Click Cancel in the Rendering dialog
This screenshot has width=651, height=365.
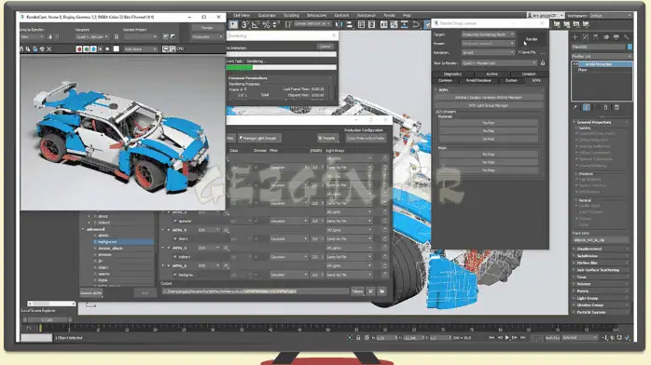click(x=325, y=47)
